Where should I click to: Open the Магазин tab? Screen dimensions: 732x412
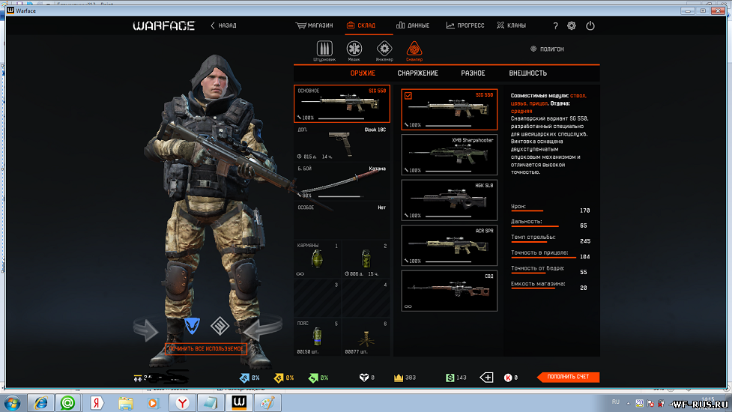(314, 25)
